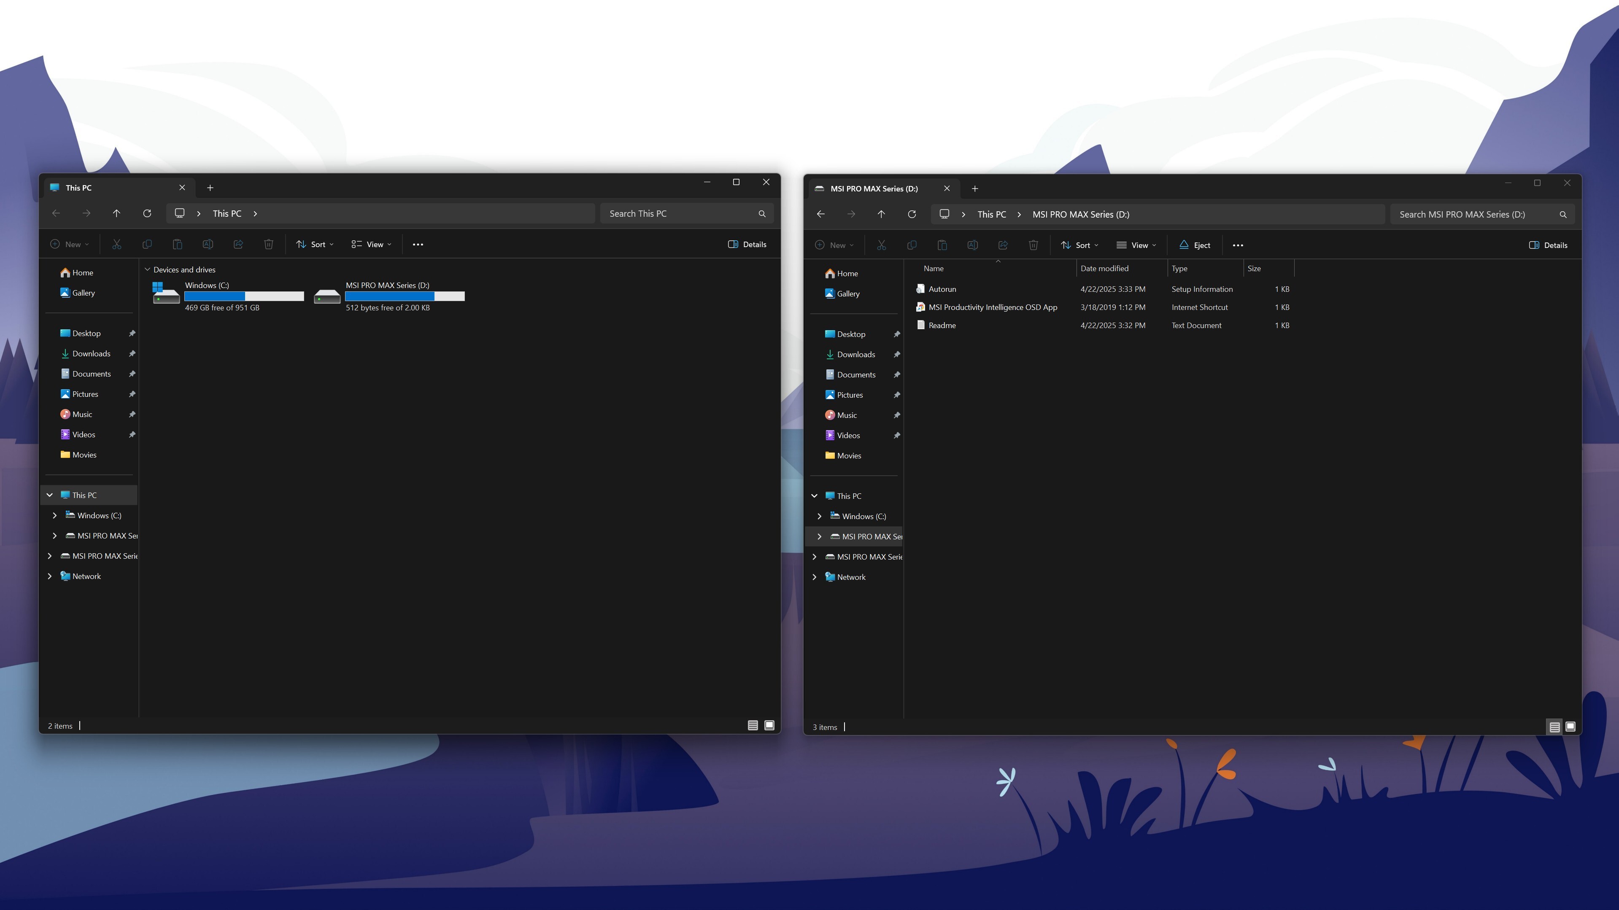This screenshot has height=910, width=1619.
Task: Go up one folder in D: drive window
Action: (x=881, y=214)
